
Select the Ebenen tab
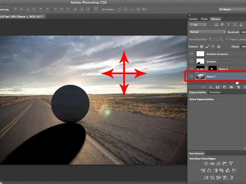[216, 19]
